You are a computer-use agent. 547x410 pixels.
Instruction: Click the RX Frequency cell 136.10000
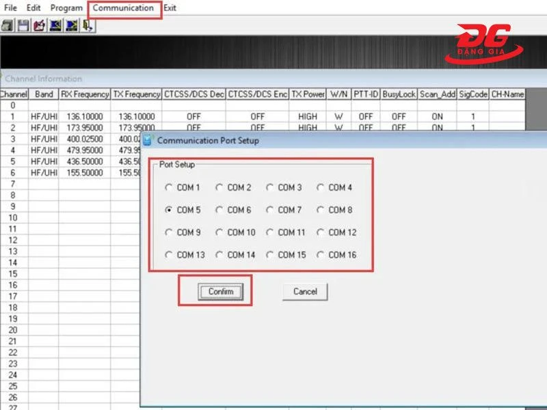84,117
